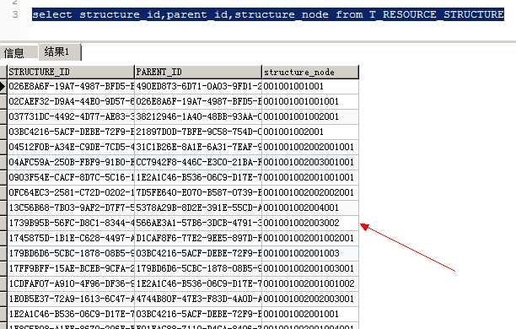Select cell 0903F54E-CACF-8D7C-5C16
Screen dimensions: 516x329
pyautogui.click(x=71, y=177)
